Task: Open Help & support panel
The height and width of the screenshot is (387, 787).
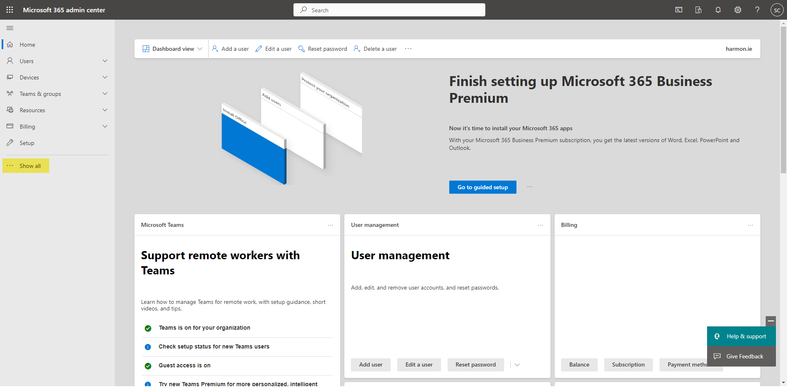Action: tap(741, 336)
